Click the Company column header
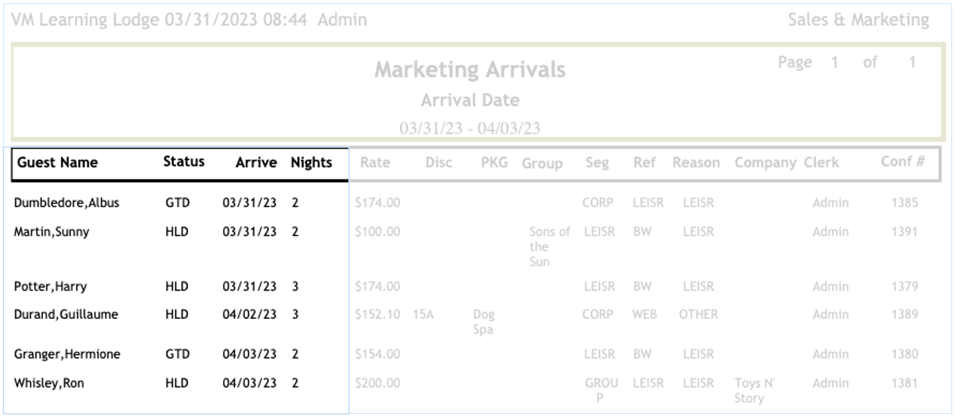The height and width of the screenshot is (416, 957). (765, 163)
